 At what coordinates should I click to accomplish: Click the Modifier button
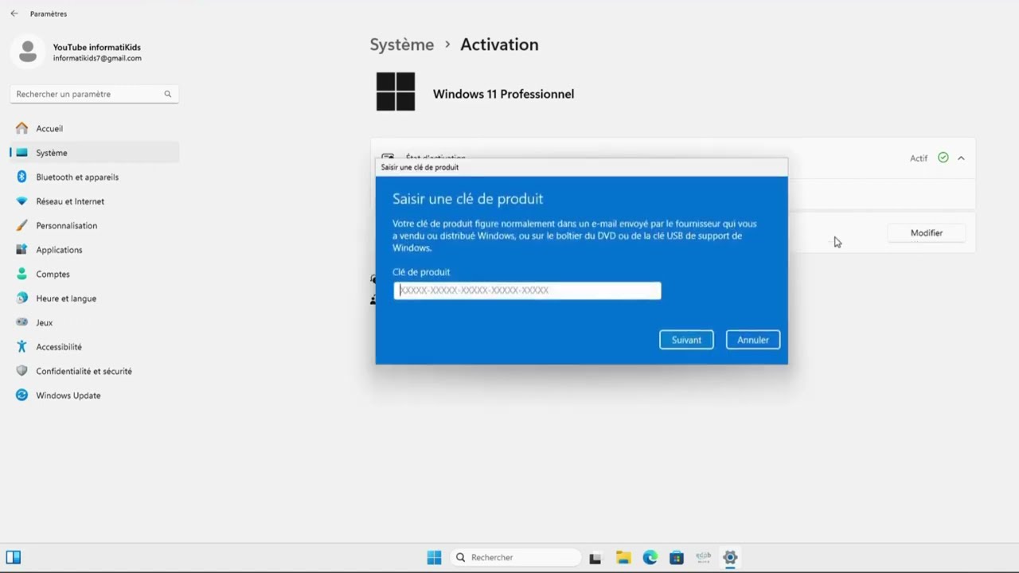[x=927, y=233]
